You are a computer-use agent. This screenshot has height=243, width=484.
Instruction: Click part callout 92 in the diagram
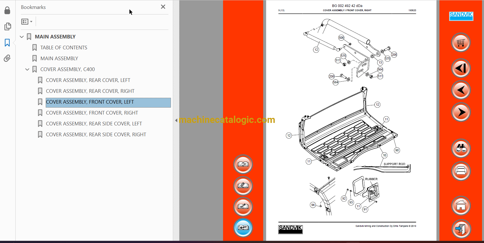(344, 198)
